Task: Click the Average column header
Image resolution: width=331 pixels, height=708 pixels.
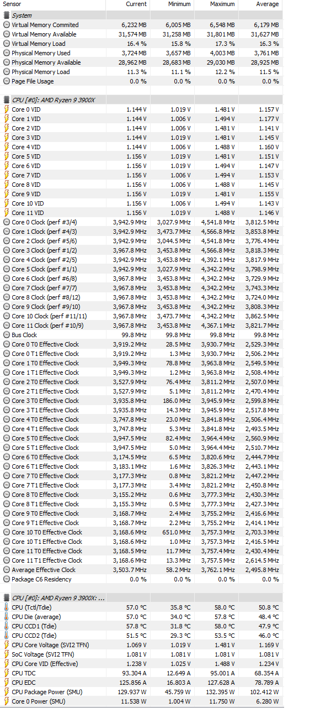Action: [268, 4]
